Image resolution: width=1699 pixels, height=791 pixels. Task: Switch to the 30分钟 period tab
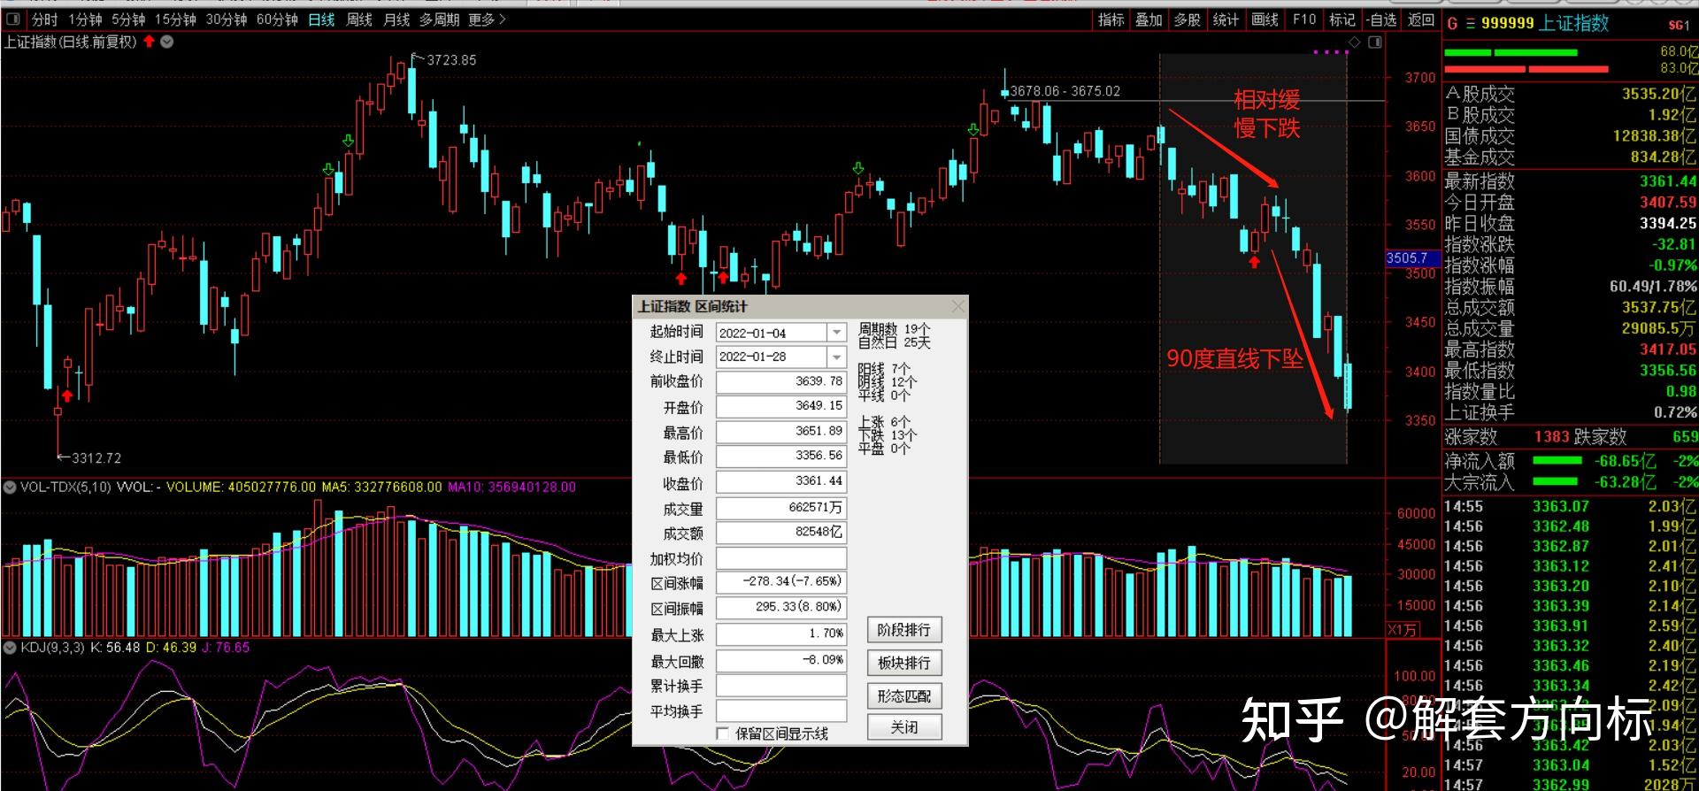[227, 19]
